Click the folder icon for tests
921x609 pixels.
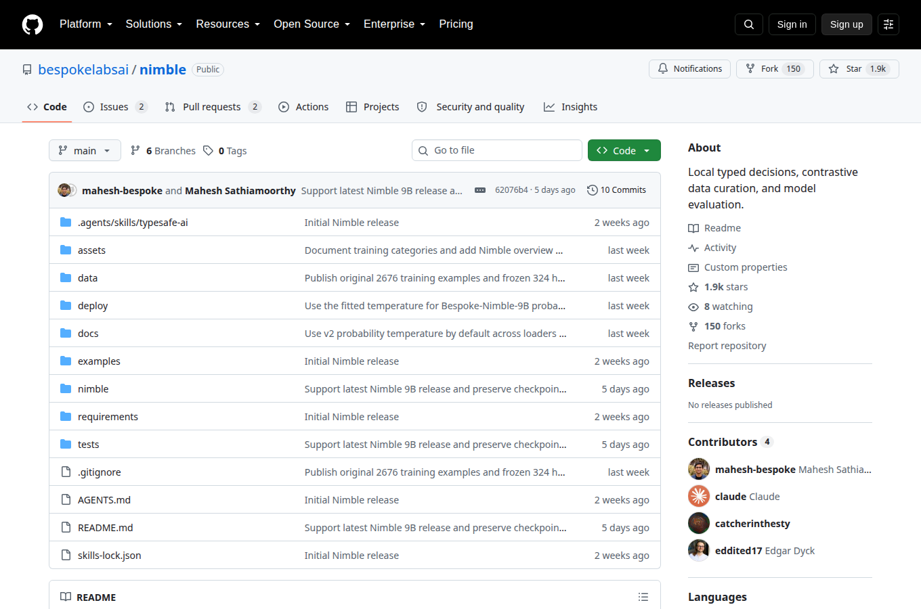click(x=66, y=444)
